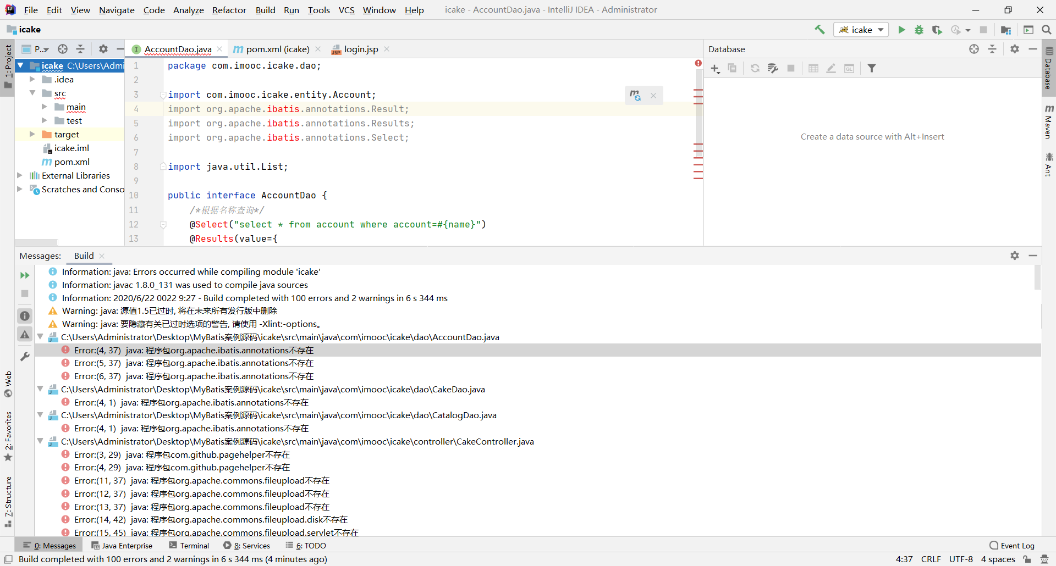This screenshot has width=1056, height=566.
Task: Click the wrench icon in Messages sidebar
Action: point(25,357)
